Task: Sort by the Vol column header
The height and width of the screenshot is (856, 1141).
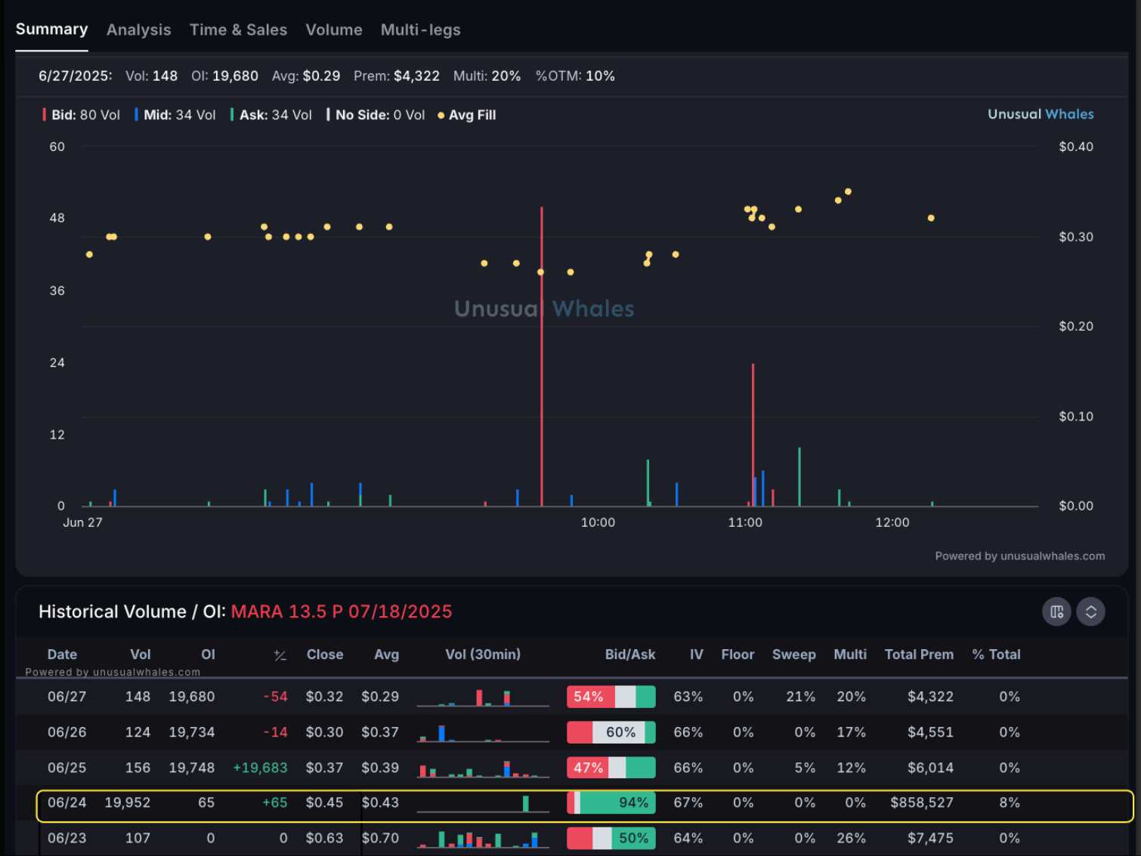Action: (x=141, y=654)
